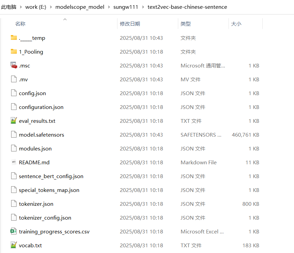Sort files by 名称 column header
Image resolution: width=294 pixels, height=253 pixels.
[x=20, y=24]
